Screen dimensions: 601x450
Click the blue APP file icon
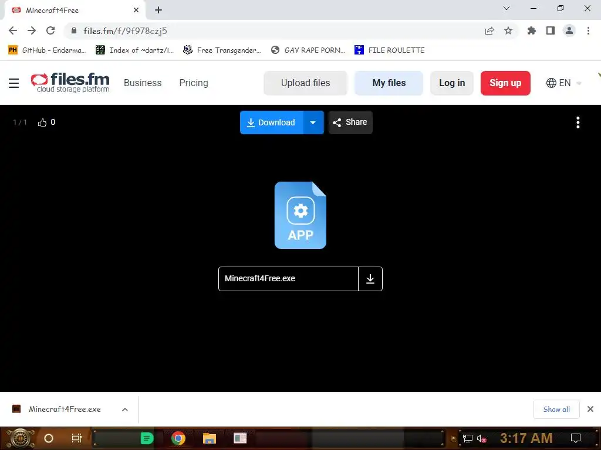(300, 216)
